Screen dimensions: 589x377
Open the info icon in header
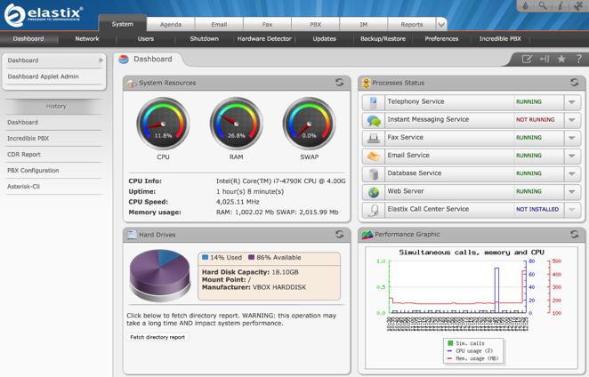560,5
